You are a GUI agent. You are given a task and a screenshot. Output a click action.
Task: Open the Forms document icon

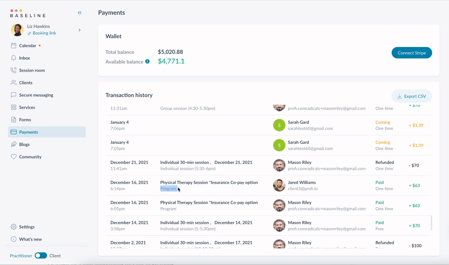[x=13, y=119]
